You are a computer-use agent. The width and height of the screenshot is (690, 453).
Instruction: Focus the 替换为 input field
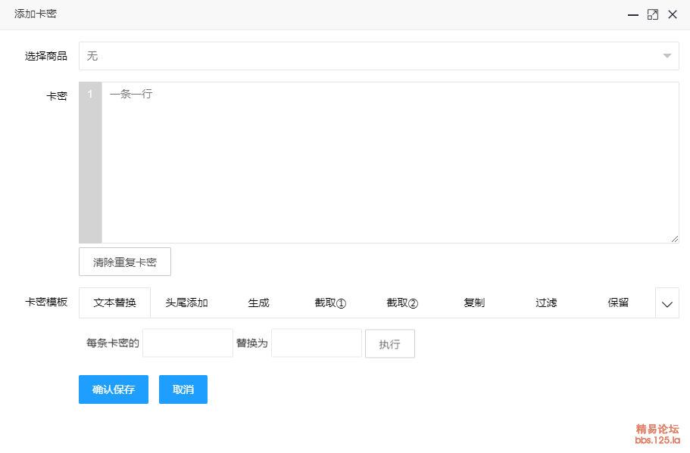(x=317, y=343)
